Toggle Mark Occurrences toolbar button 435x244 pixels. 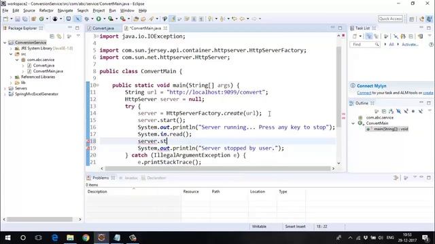[x=173, y=19]
